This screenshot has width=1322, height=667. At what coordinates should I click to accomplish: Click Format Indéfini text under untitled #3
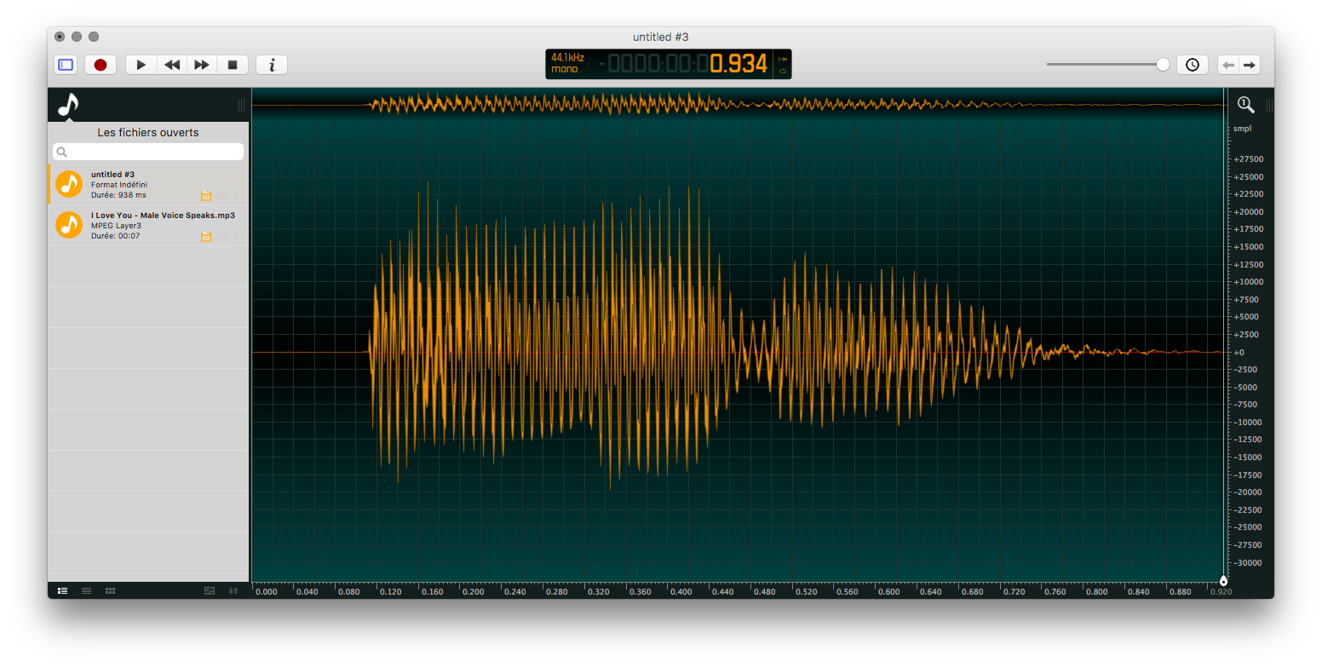click(119, 185)
